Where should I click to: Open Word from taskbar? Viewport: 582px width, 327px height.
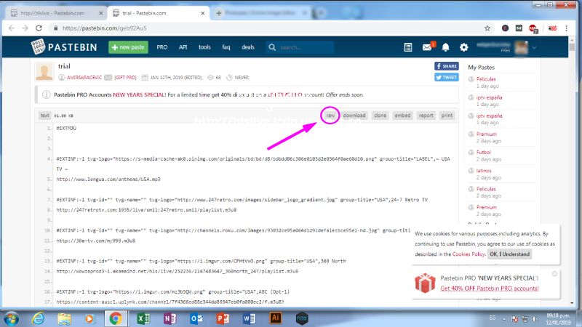[x=249, y=318]
